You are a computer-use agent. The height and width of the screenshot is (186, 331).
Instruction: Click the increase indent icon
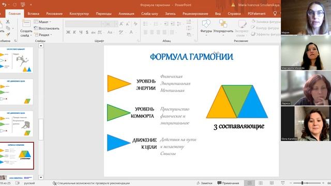(x=172, y=24)
